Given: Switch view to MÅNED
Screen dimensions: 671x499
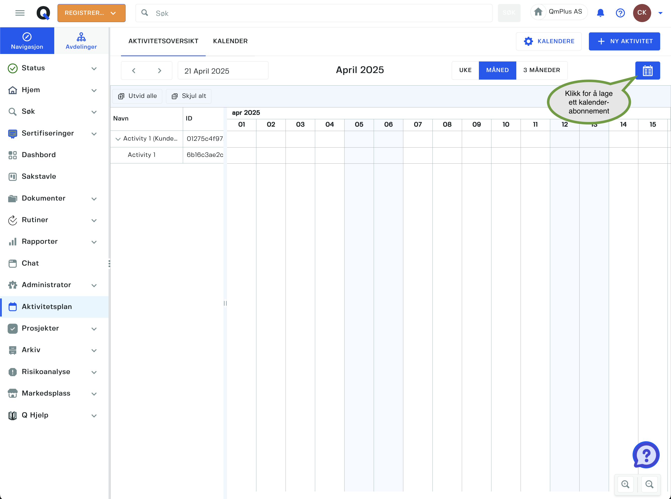Looking at the screenshot, I should pyautogui.click(x=497, y=70).
